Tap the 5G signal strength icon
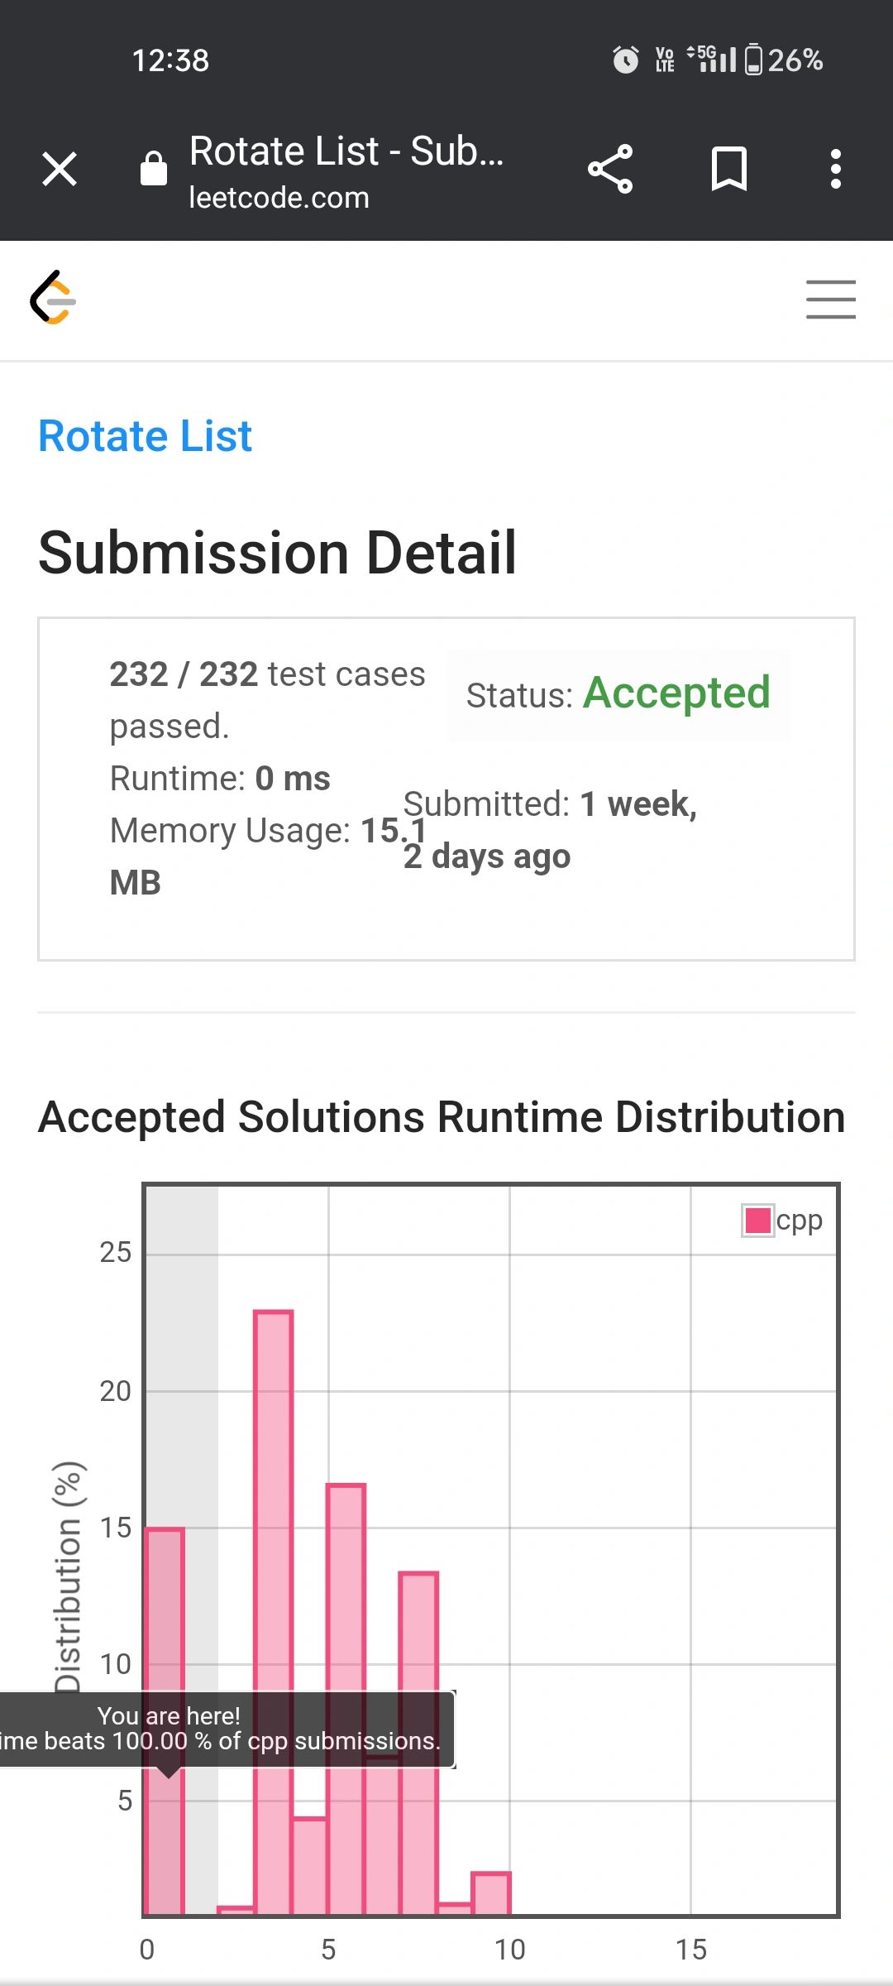893x1986 pixels. pyautogui.click(x=711, y=59)
